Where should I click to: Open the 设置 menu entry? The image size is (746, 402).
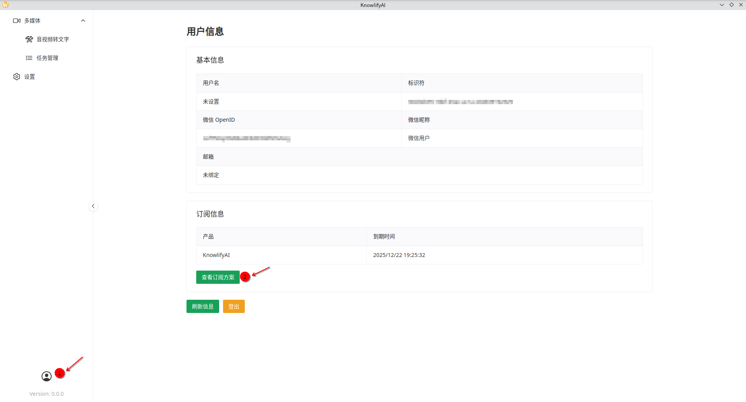click(x=30, y=77)
